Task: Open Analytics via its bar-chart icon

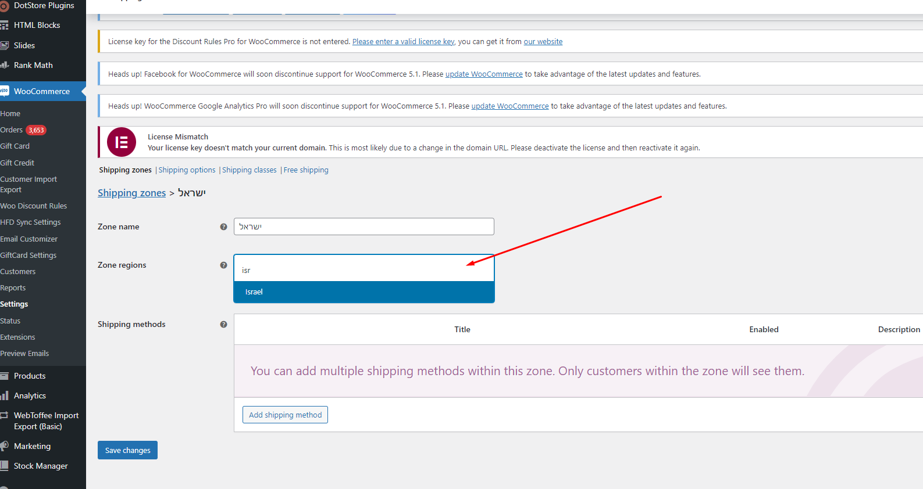Action: click(x=5, y=396)
